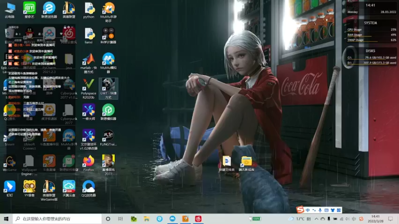The width and height of the screenshot is (399, 224).
Task: Open the 17°C weather widget
Action: point(299,219)
